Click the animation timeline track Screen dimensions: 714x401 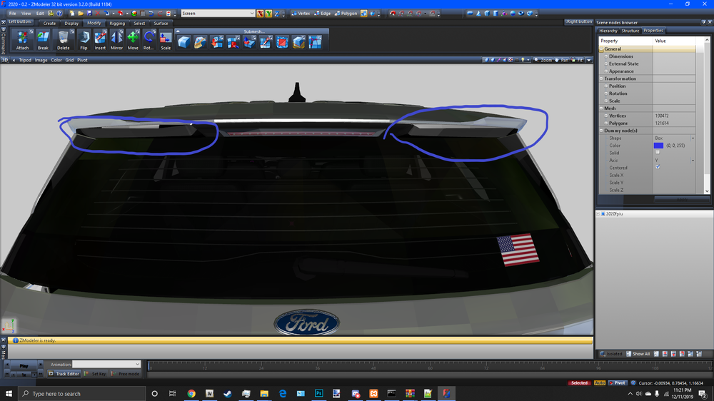[431, 365]
